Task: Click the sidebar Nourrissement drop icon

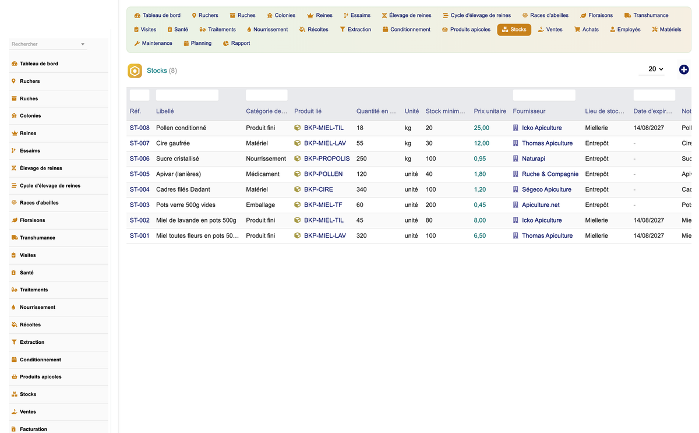Action: (x=14, y=307)
